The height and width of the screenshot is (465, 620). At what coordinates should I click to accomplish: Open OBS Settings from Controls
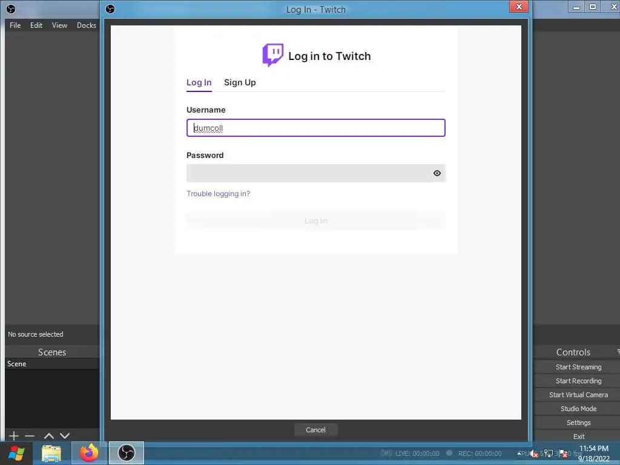[578, 423]
